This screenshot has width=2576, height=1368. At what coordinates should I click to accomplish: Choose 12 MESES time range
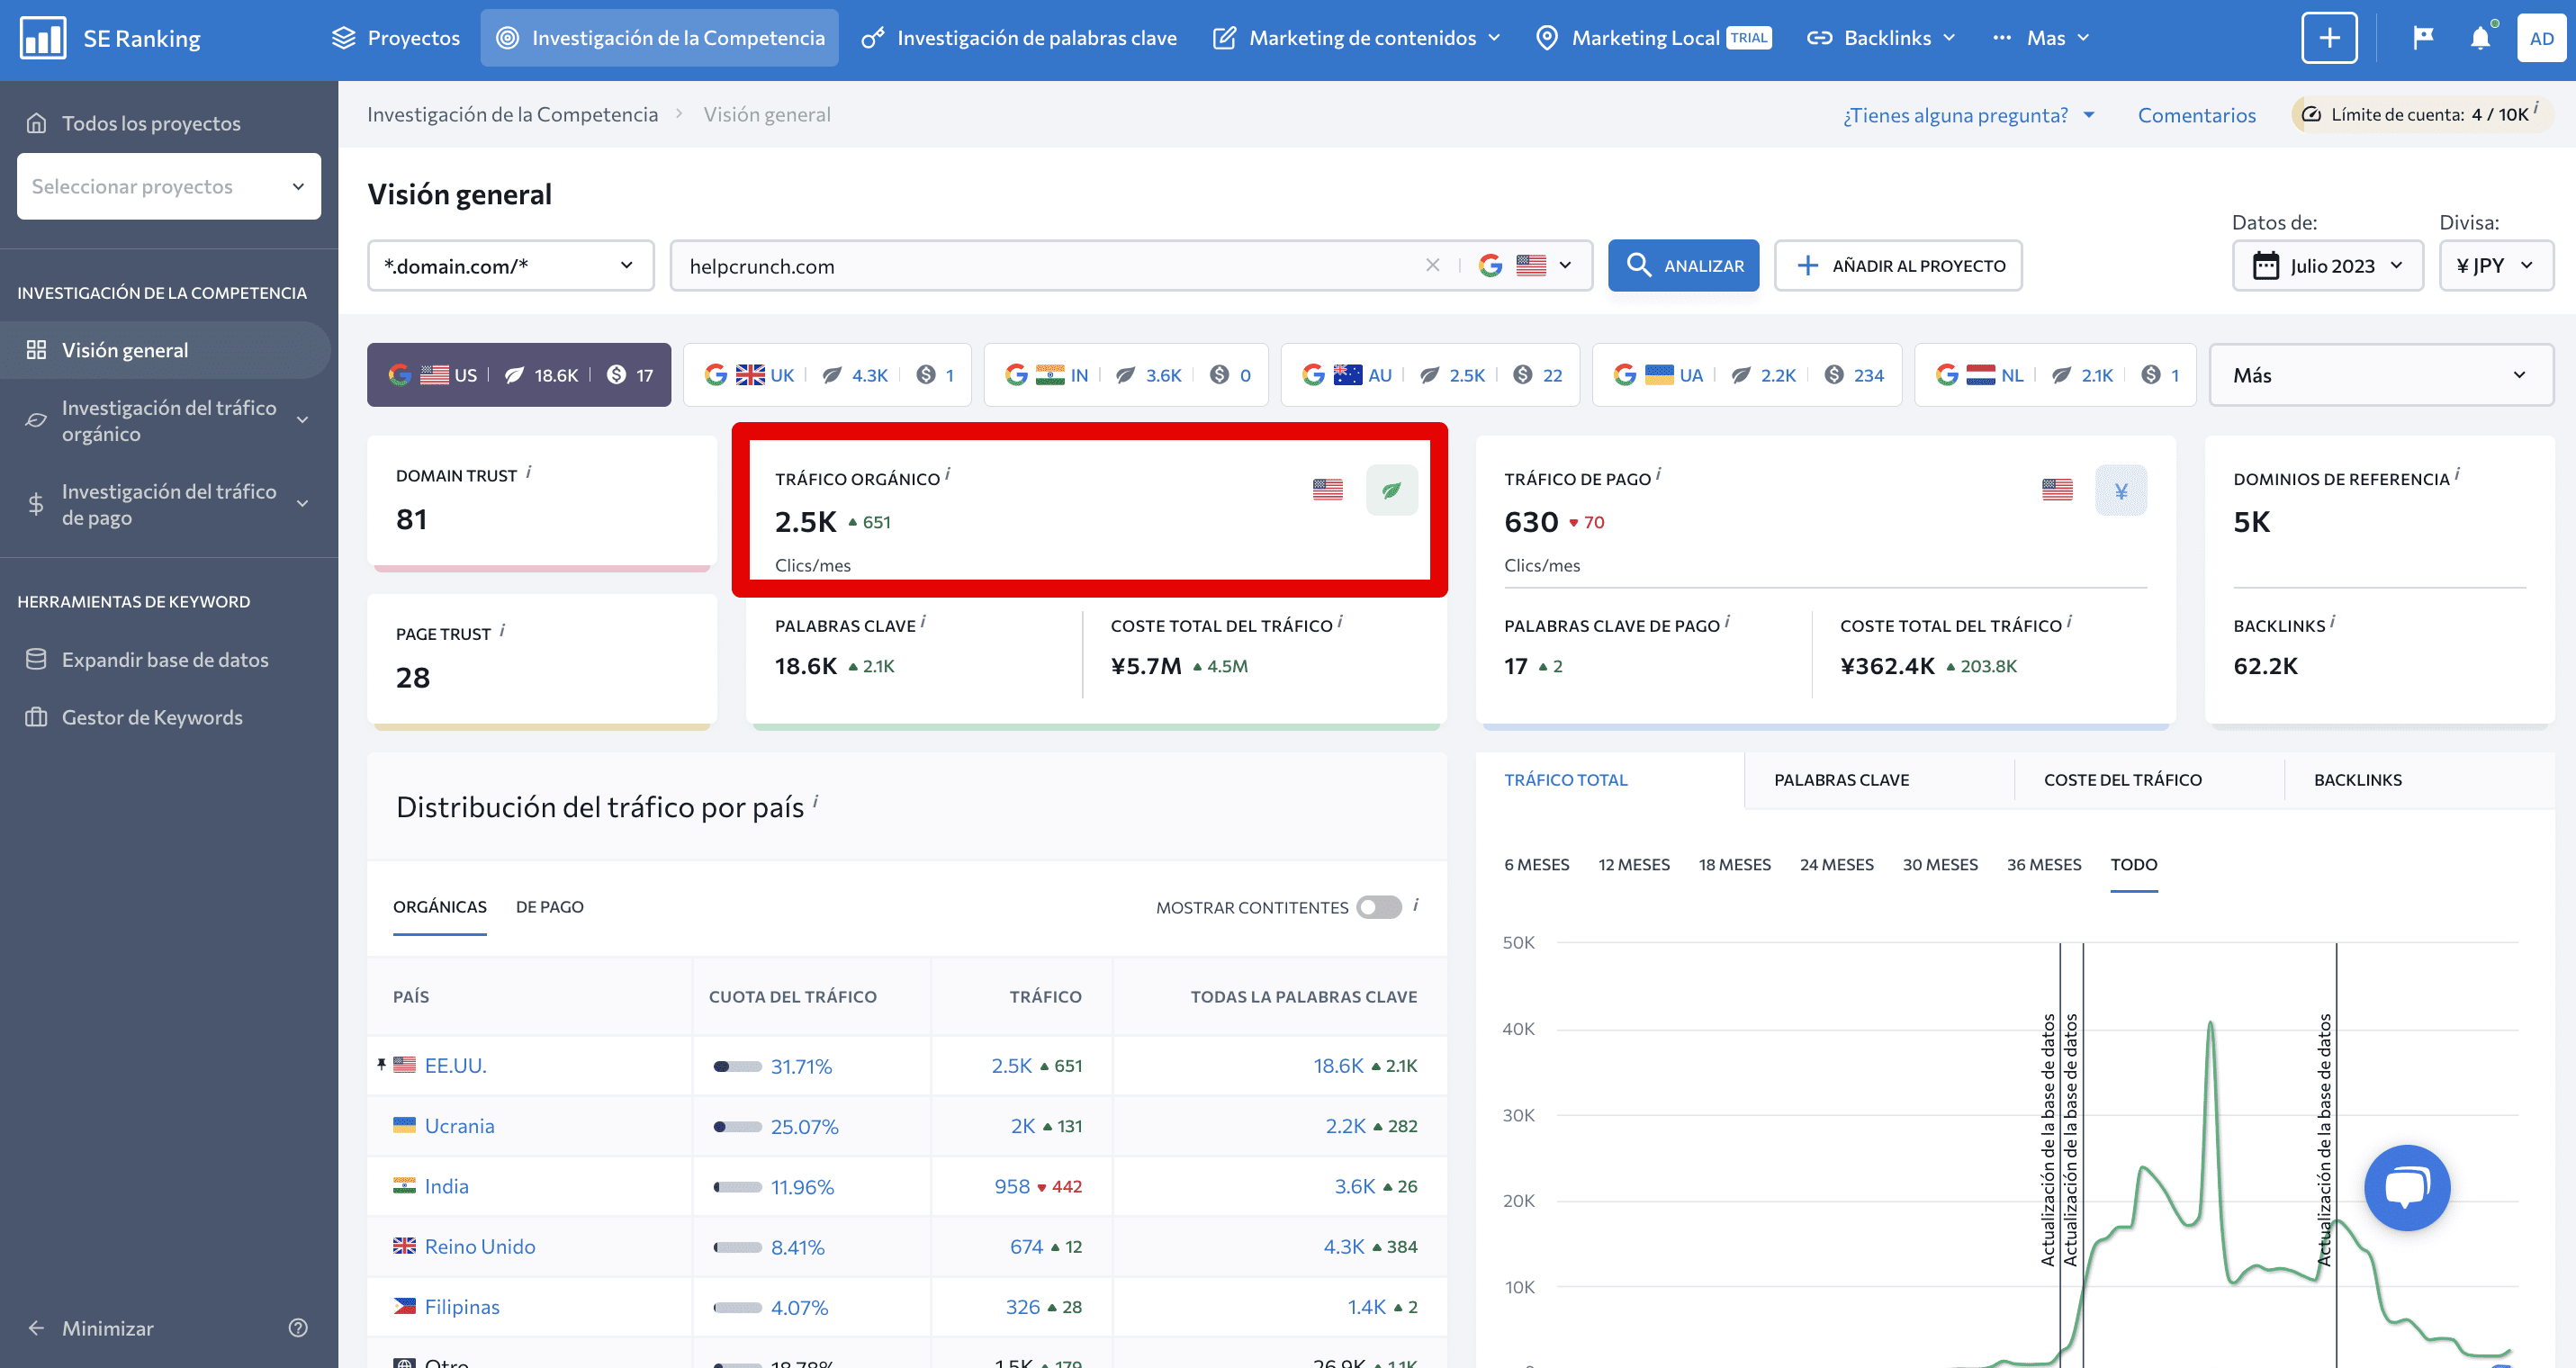click(x=1633, y=864)
